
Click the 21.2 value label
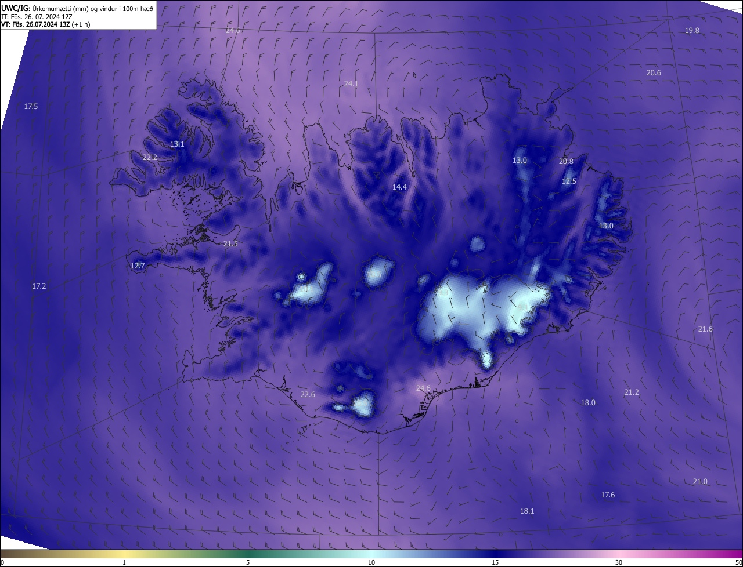(632, 392)
